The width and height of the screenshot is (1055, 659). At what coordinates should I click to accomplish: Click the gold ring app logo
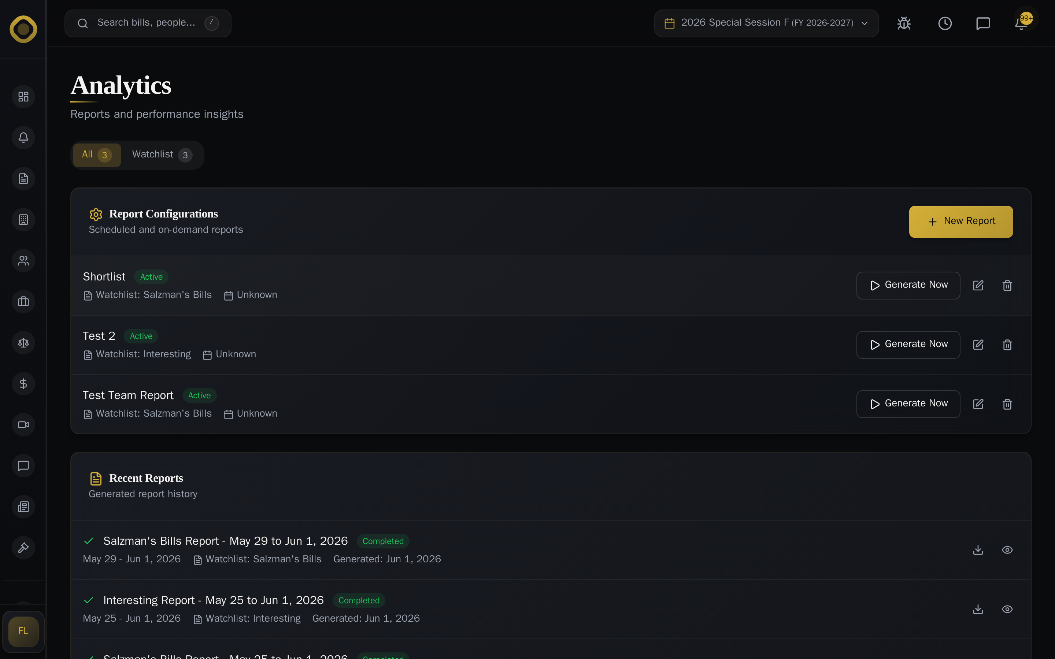coord(23,29)
